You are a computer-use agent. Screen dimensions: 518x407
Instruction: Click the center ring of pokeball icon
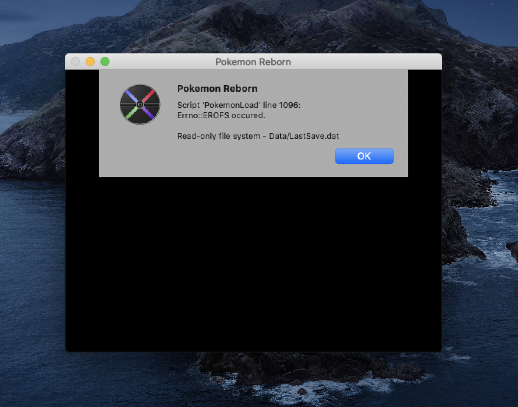click(140, 105)
